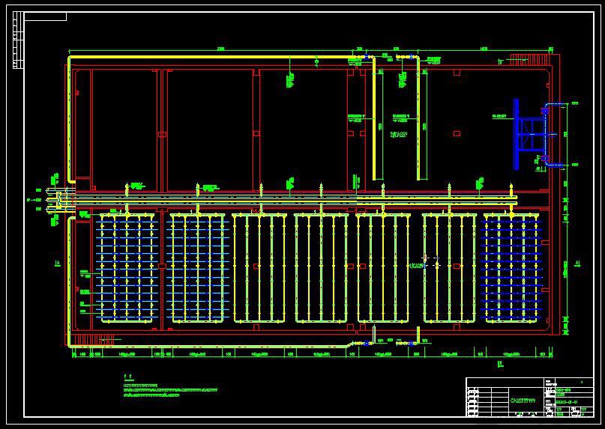Click the green CASS title in title block
Viewport: 605px width, 429px height.
(523, 401)
